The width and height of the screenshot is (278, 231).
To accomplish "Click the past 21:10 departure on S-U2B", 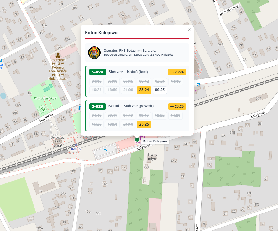I will tap(128, 124).
